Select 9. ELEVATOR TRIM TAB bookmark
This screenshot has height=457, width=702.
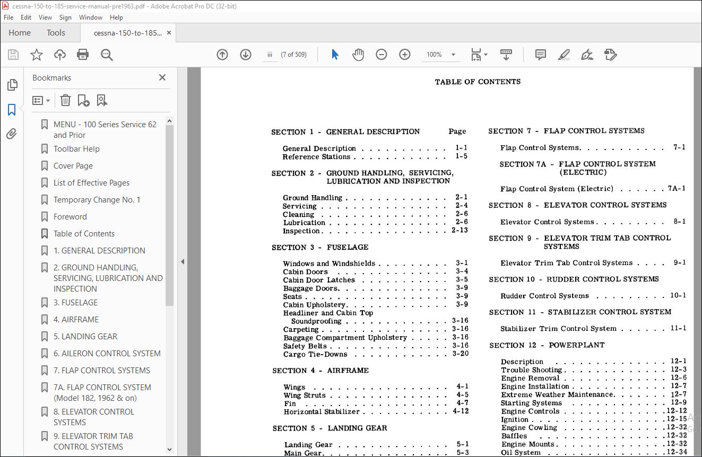coord(93,441)
